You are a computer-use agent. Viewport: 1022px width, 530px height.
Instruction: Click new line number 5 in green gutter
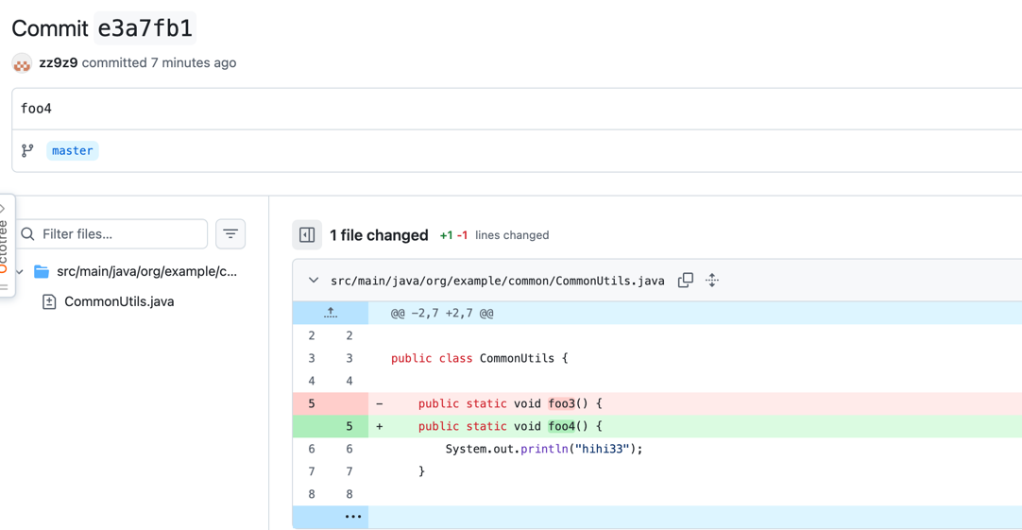coord(349,426)
